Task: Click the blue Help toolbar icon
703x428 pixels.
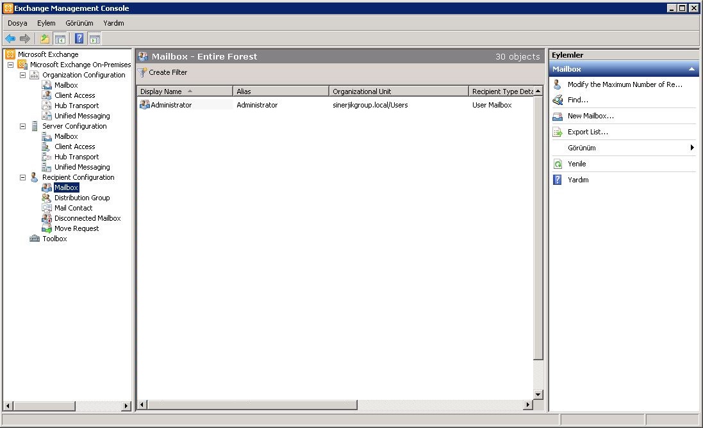Action: 79,39
